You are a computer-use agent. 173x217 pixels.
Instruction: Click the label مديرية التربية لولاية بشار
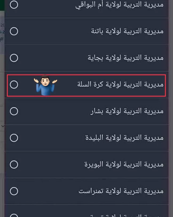click(x=127, y=111)
